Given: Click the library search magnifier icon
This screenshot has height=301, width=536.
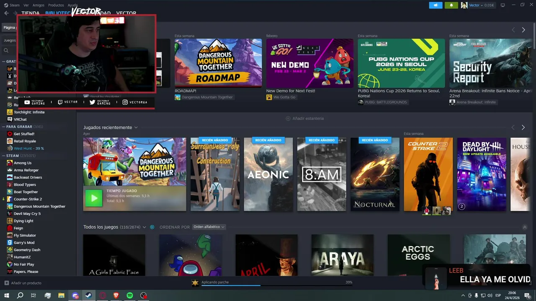Looking at the screenshot, I should [x=6, y=51].
